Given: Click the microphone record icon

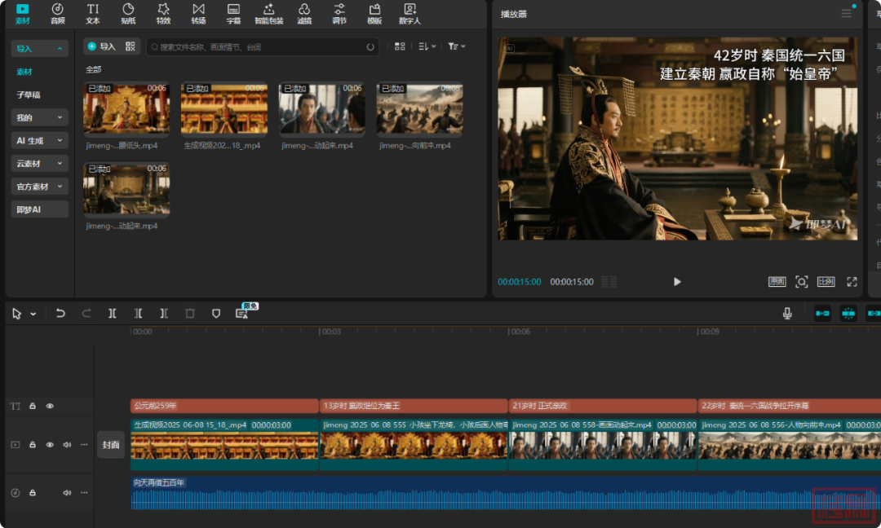Looking at the screenshot, I should (787, 313).
